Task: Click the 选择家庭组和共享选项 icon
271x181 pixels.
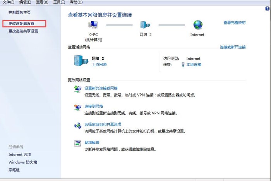Action: (77, 126)
